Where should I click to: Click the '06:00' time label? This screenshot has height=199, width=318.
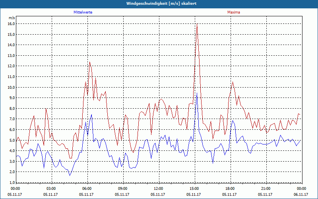86,189
